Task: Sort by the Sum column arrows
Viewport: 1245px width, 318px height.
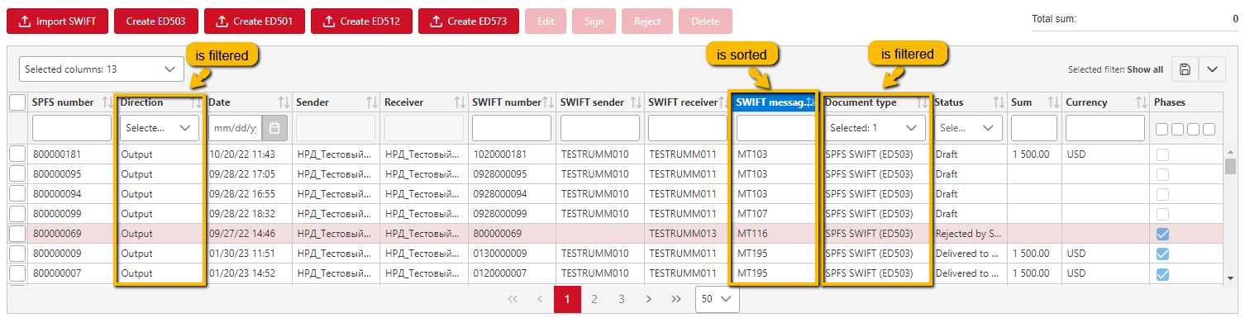Action: point(1053,102)
